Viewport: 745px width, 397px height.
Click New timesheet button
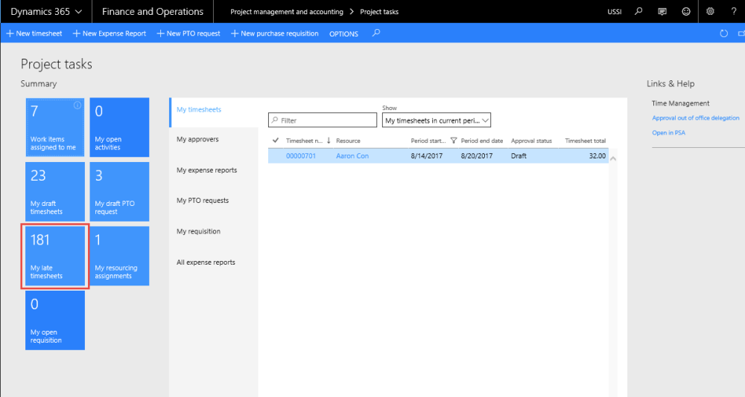(x=34, y=33)
